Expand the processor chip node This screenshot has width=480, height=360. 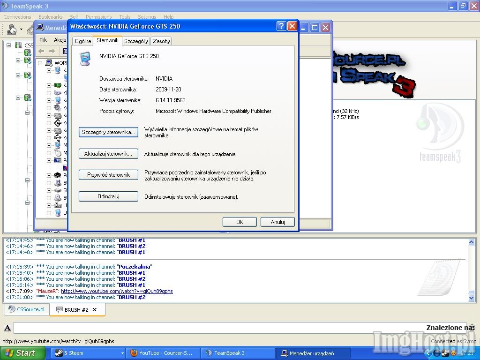click(49, 175)
